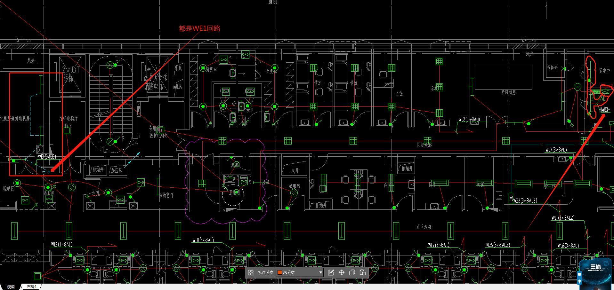Click the paste annotation clipboard icon
614x290 pixels.
click(363, 272)
